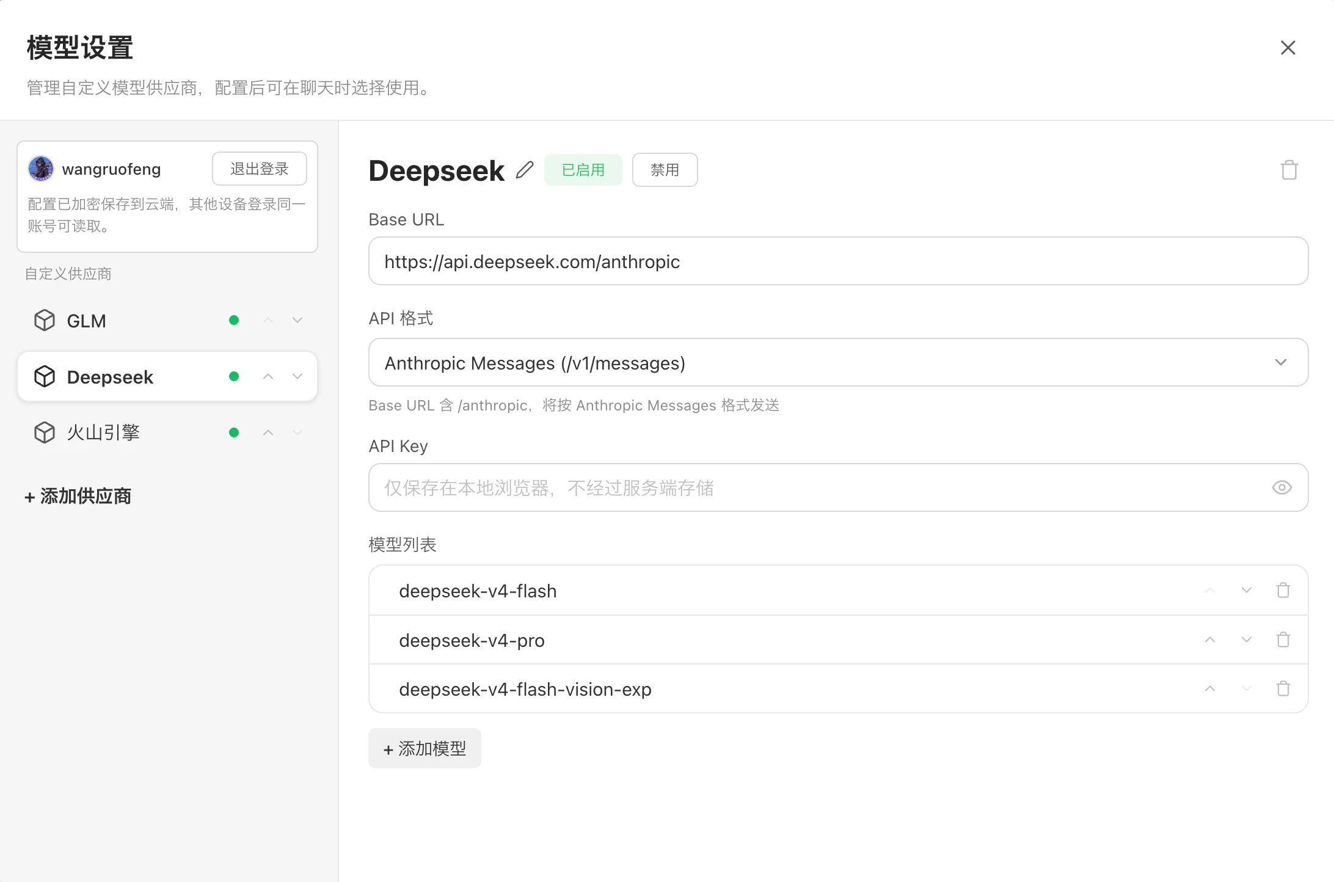1334x882 pixels.
Task: Select the Deepseek provider in the sidebar
Action: click(167, 377)
